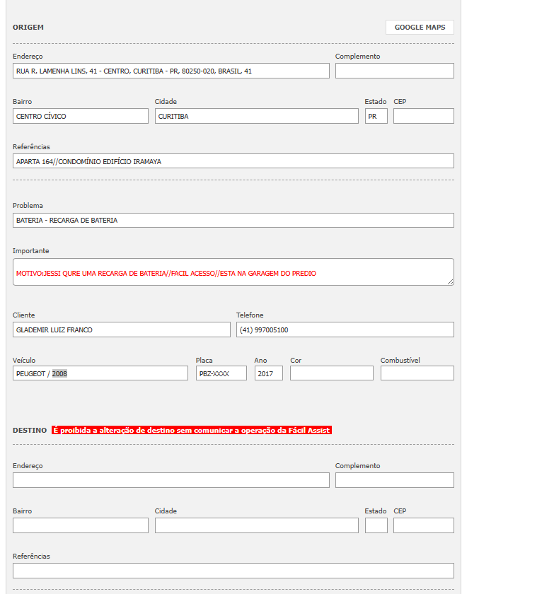The image size is (537, 594).
Task: Click the destination Bairro field
Action: 81,525
